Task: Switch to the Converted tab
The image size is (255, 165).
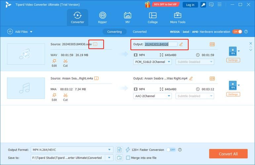Action: pos(140,32)
